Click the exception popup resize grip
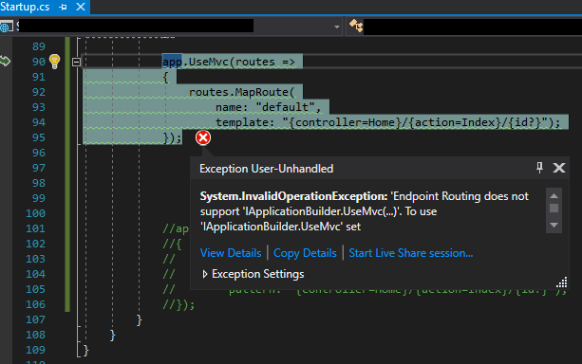The height and width of the screenshot is (364, 582). [x=561, y=282]
